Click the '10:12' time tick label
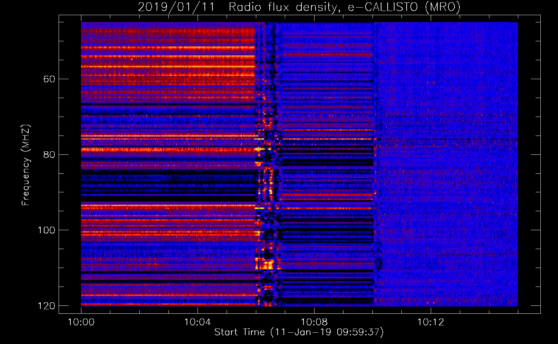The width and height of the screenshot is (558, 344). point(431,322)
